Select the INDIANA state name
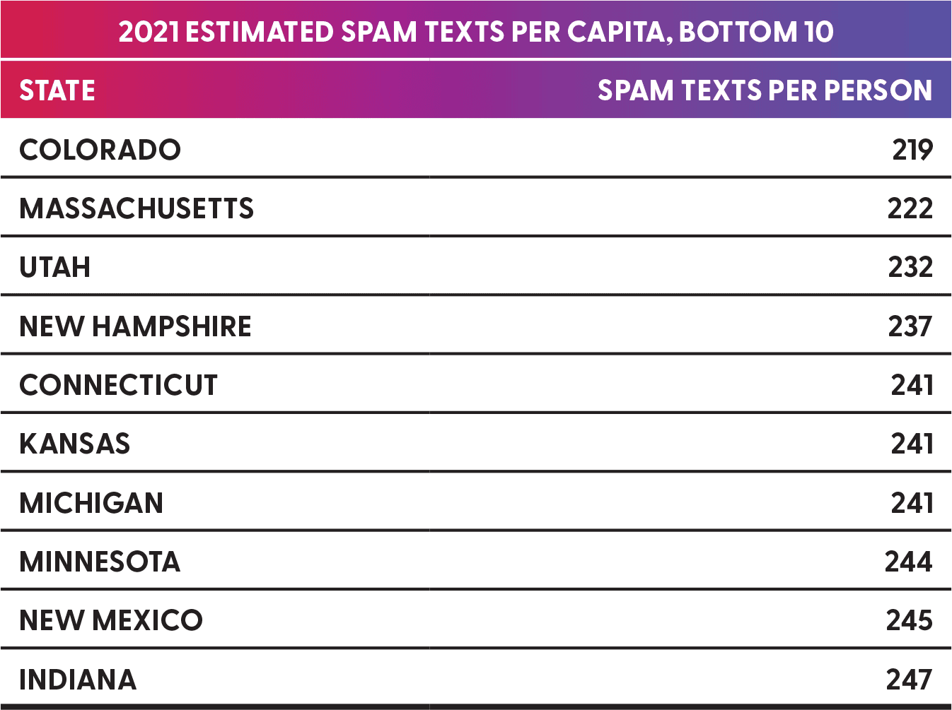952x710 pixels. (x=78, y=680)
